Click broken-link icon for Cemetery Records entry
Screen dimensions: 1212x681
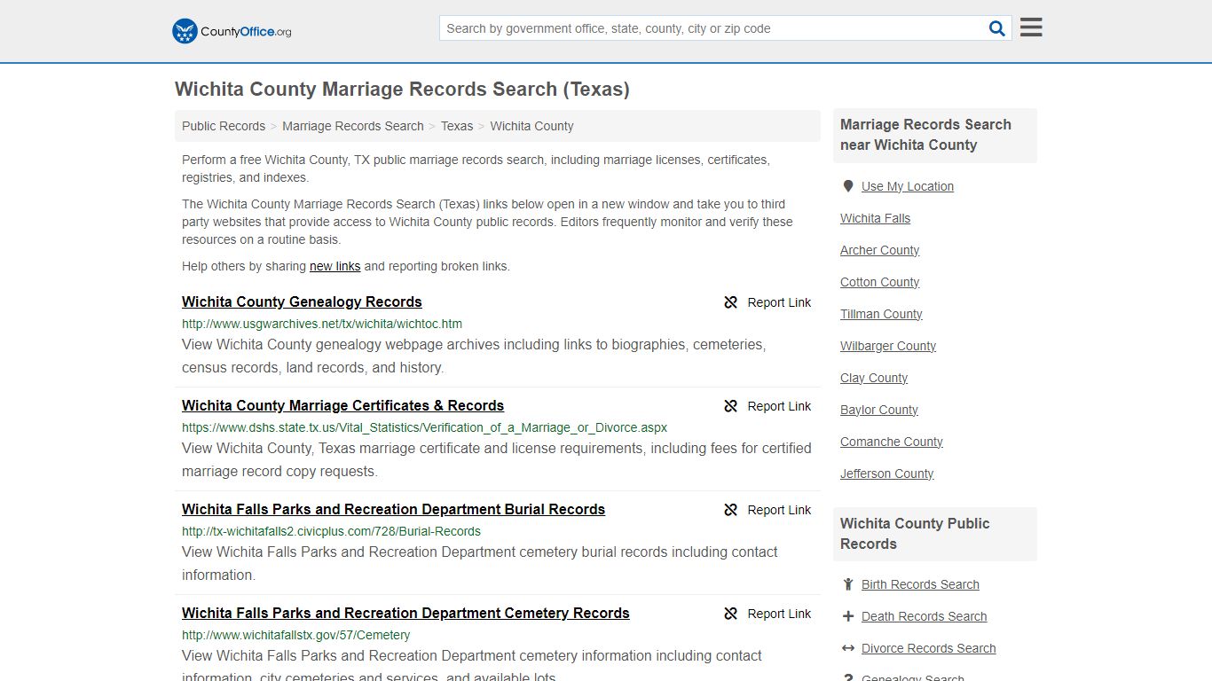click(731, 614)
